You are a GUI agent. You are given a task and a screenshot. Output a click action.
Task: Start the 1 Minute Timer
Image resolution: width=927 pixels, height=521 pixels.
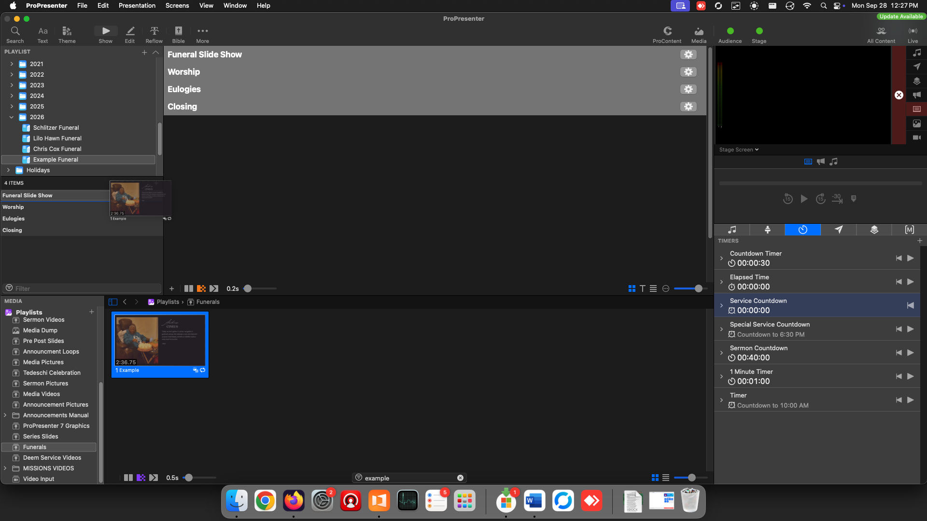[x=911, y=376]
